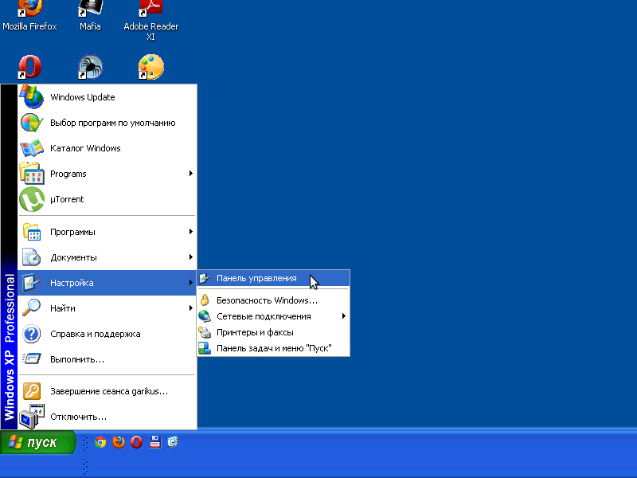Click the пуск Start button
Image resolution: width=637 pixels, height=478 pixels.
click(37, 442)
